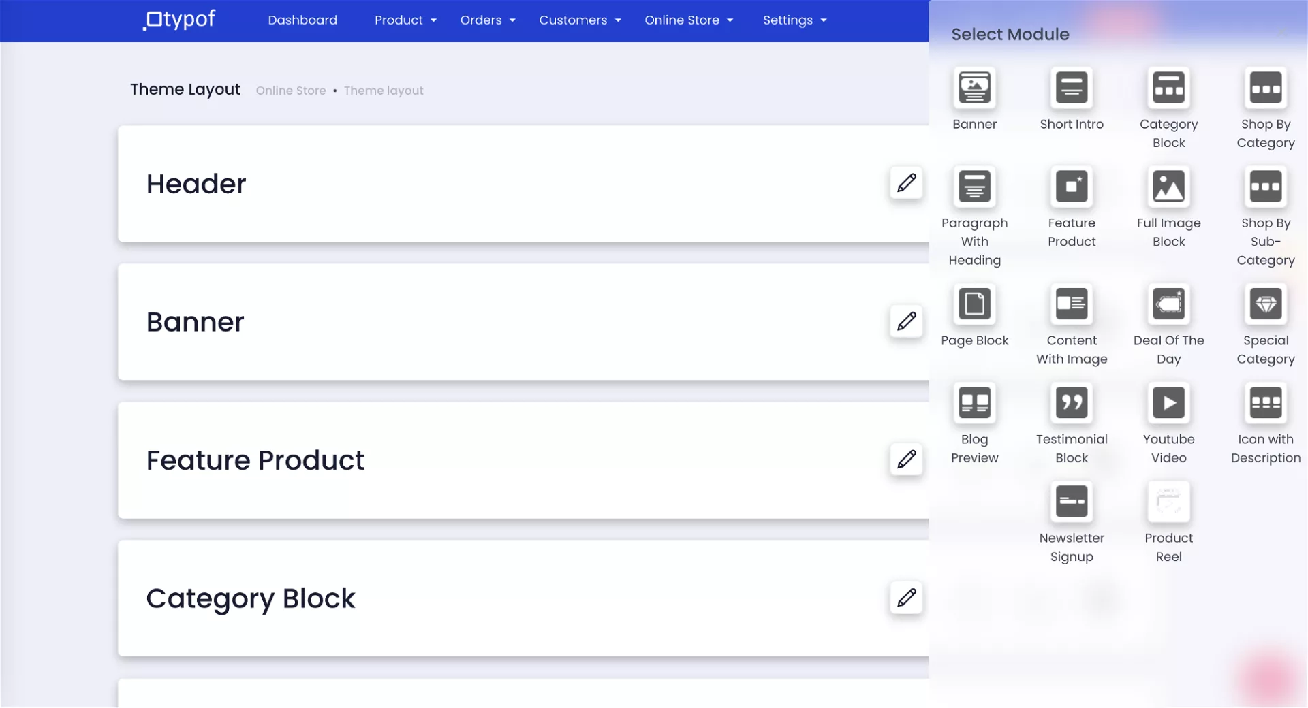Add the Full Image Block module
Image resolution: width=1308 pixels, height=708 pixels.
[x=1168, y=187]
